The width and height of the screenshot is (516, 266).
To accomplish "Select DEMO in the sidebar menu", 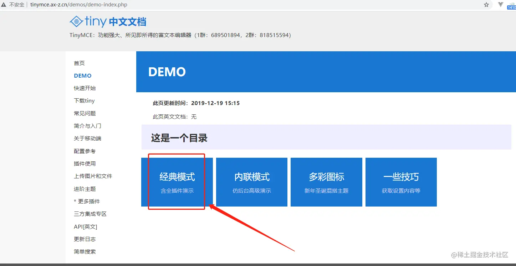I will point(82,75).
